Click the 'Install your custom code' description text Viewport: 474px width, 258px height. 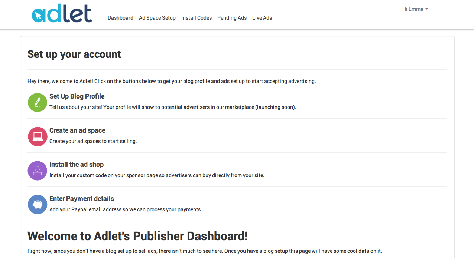[x=157, y=175]
